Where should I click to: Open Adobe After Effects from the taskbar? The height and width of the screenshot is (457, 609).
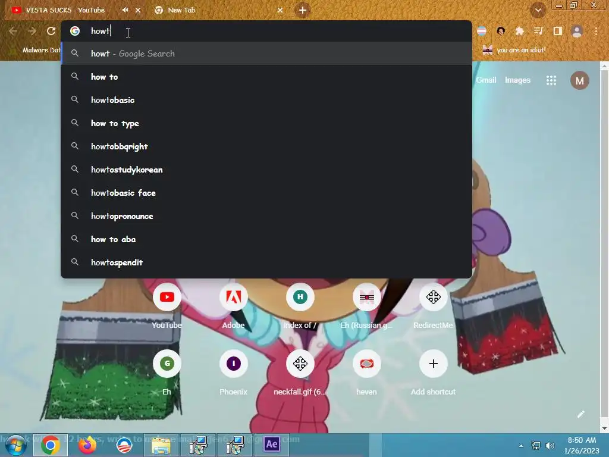(271, 444)
